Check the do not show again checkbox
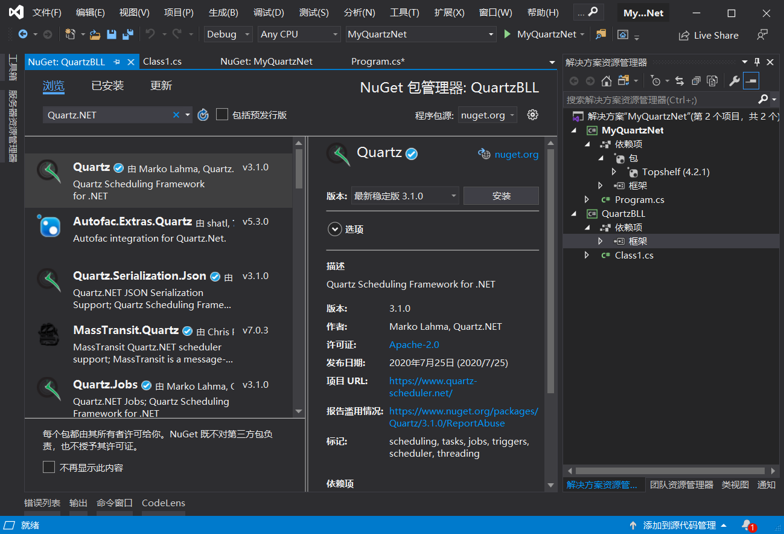The width and height of the screenshot is (784, 534). pyautogui.click(x=49, y=467)
